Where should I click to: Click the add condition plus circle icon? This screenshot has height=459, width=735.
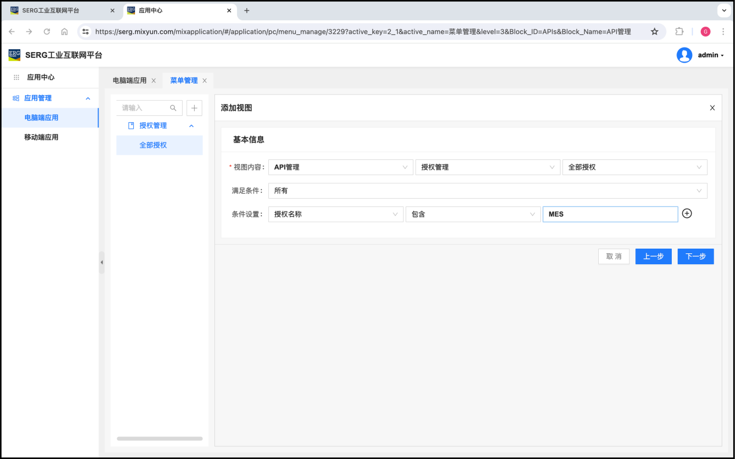click(687, 213)
